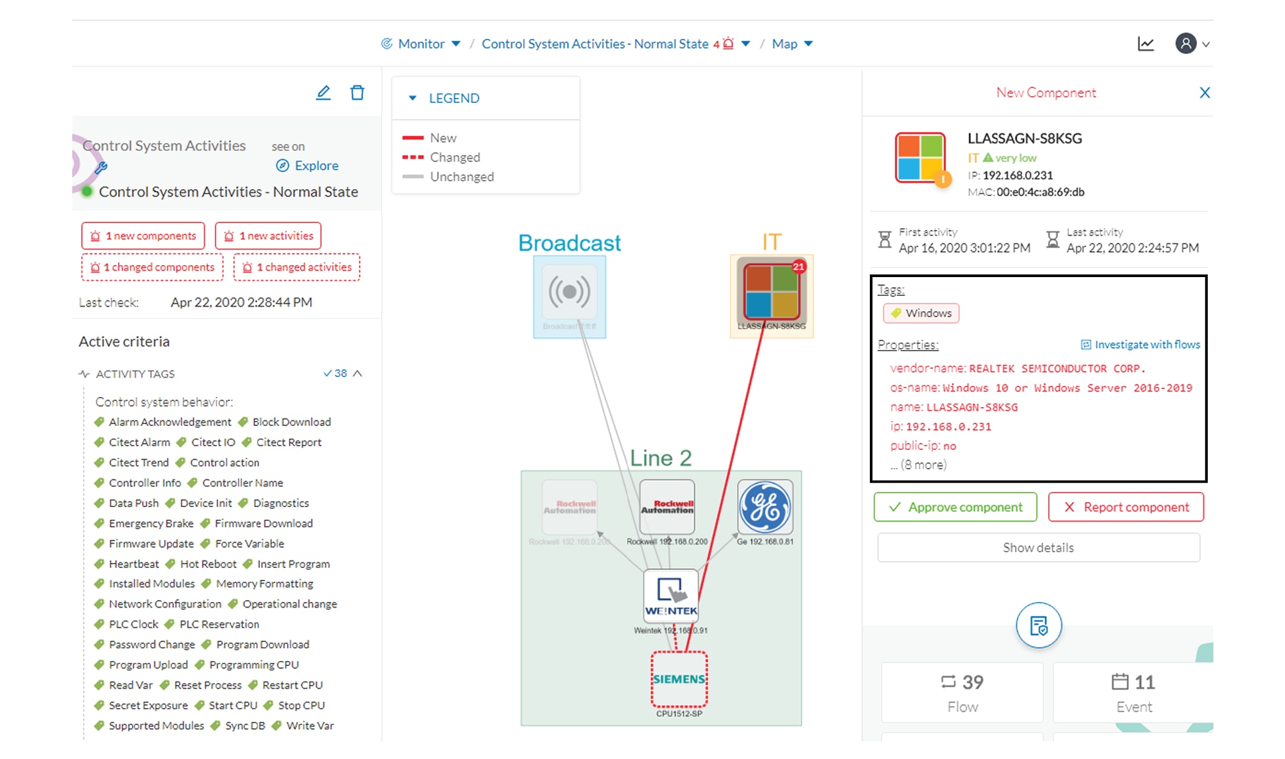The height and width of the screenshot is (759, 1285).
Task: Click the Memory Formatting tag
Action: [258, 584]
